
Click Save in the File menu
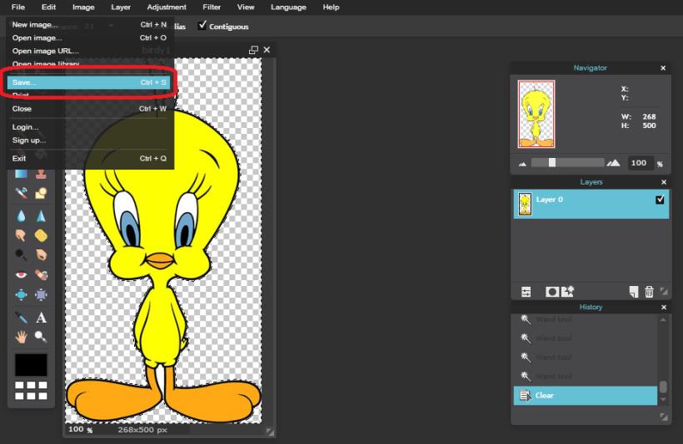[25, 82]
